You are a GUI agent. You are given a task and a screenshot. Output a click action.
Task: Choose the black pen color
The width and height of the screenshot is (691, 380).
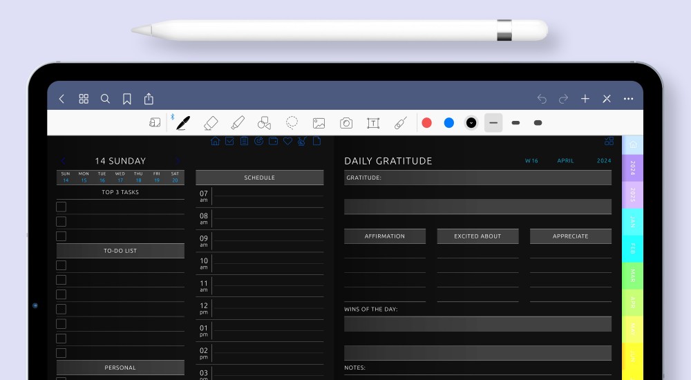[471, 123]
